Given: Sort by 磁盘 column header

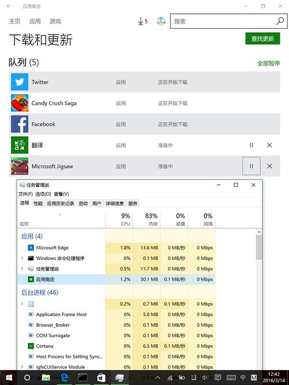Looking at the screenshot, I should tap(174, 220).
